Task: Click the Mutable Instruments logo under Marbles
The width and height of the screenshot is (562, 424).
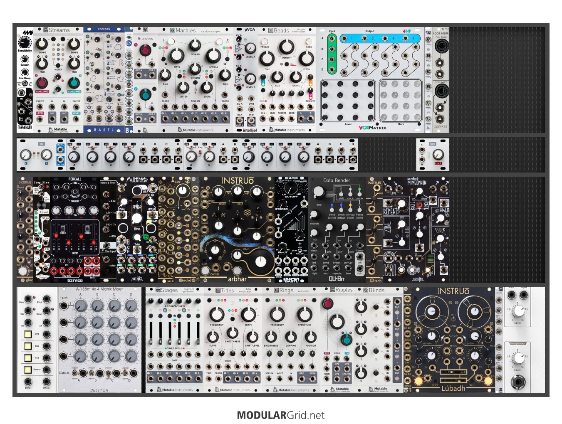Action: point(196,130)
